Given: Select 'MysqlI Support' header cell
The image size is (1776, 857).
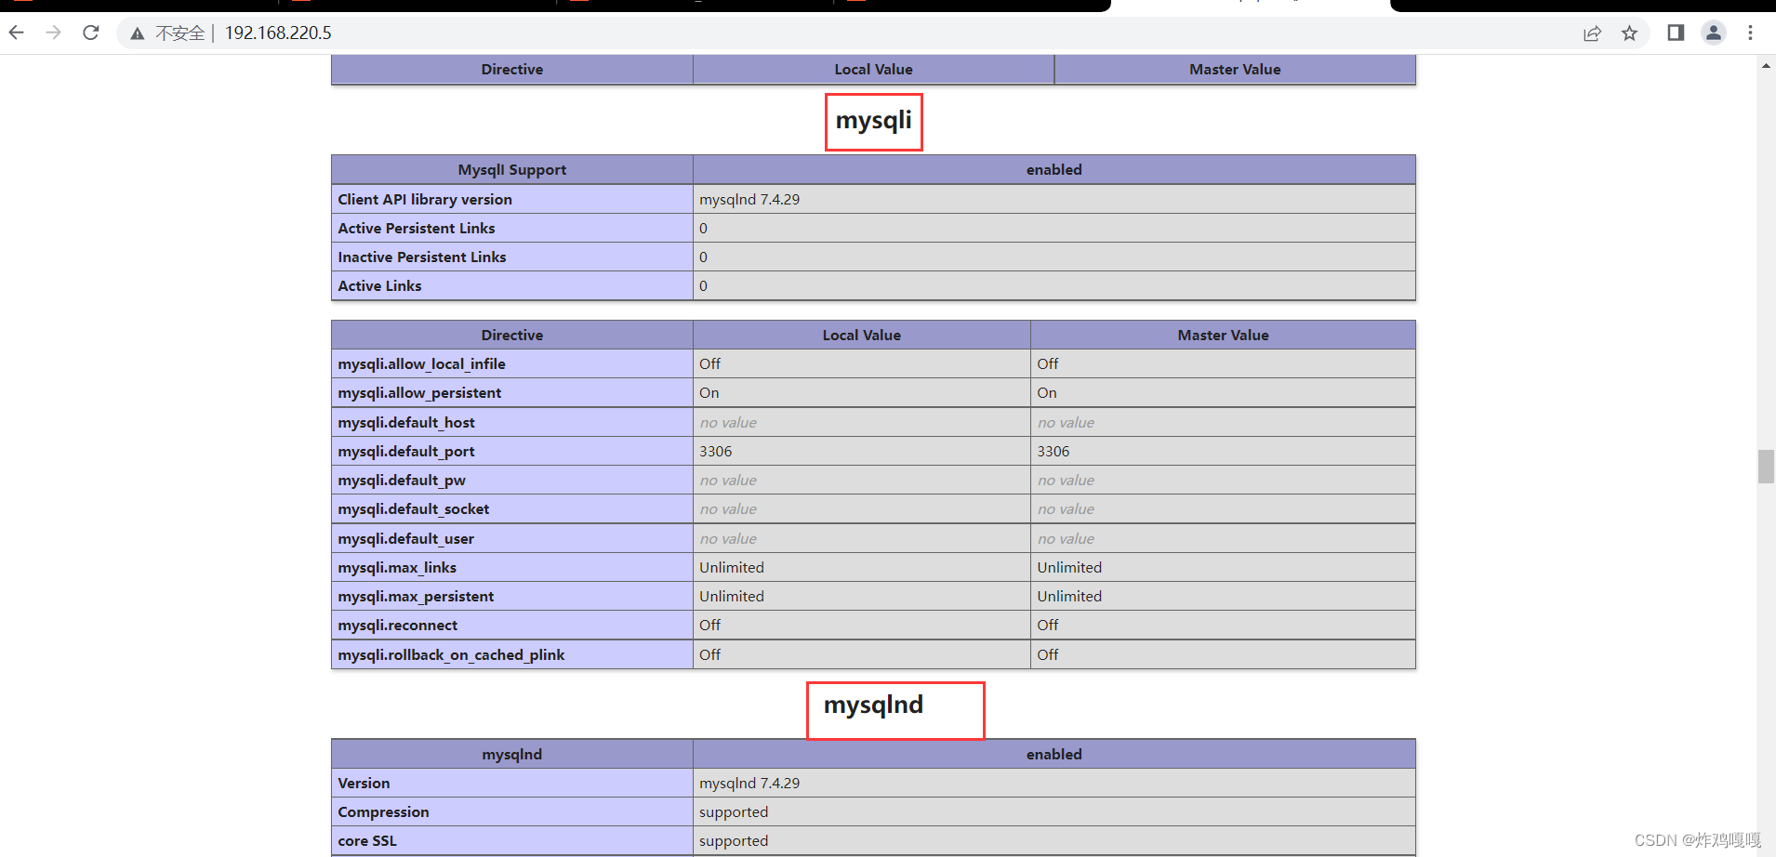Looking at the screenshot, I should click(x=512, y=169).
